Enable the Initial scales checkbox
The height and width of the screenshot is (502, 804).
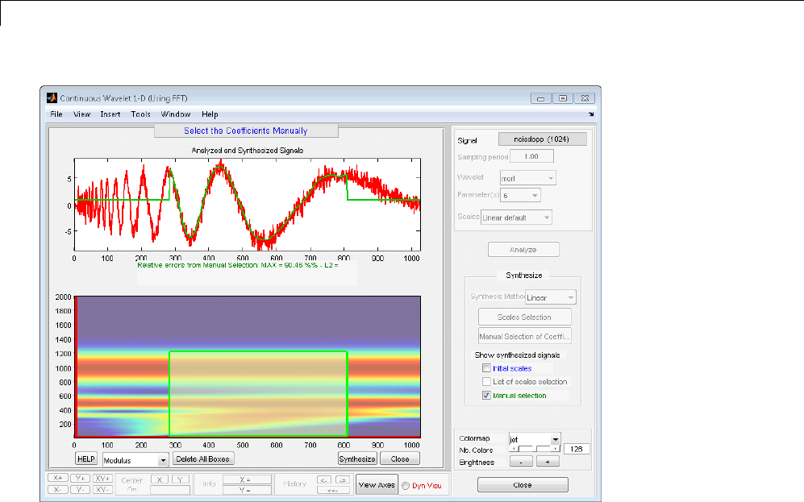point(486,368)
